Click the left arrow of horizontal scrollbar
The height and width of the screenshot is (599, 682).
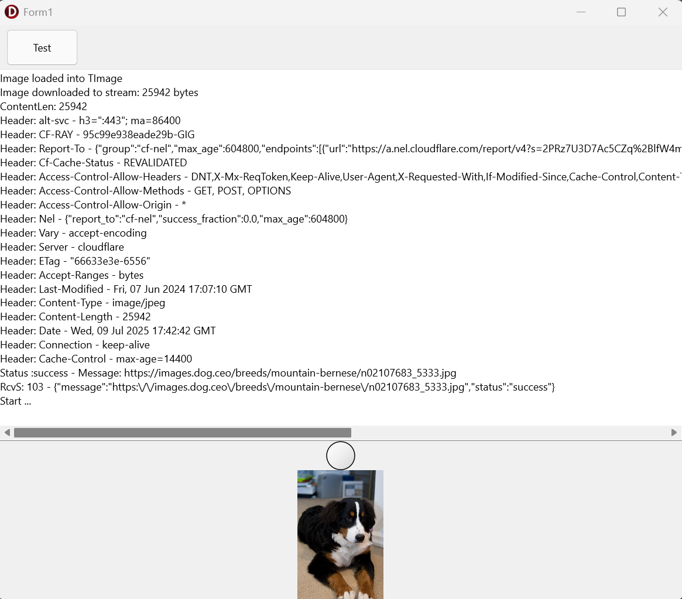[7, 432]
